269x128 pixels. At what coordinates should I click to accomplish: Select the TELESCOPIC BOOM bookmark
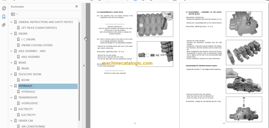click(30, 74)
